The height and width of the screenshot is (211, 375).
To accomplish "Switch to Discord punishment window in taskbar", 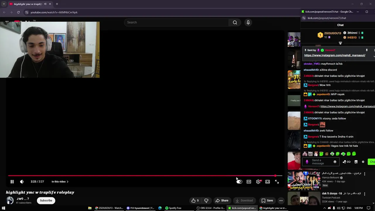I will coord(140,208).
